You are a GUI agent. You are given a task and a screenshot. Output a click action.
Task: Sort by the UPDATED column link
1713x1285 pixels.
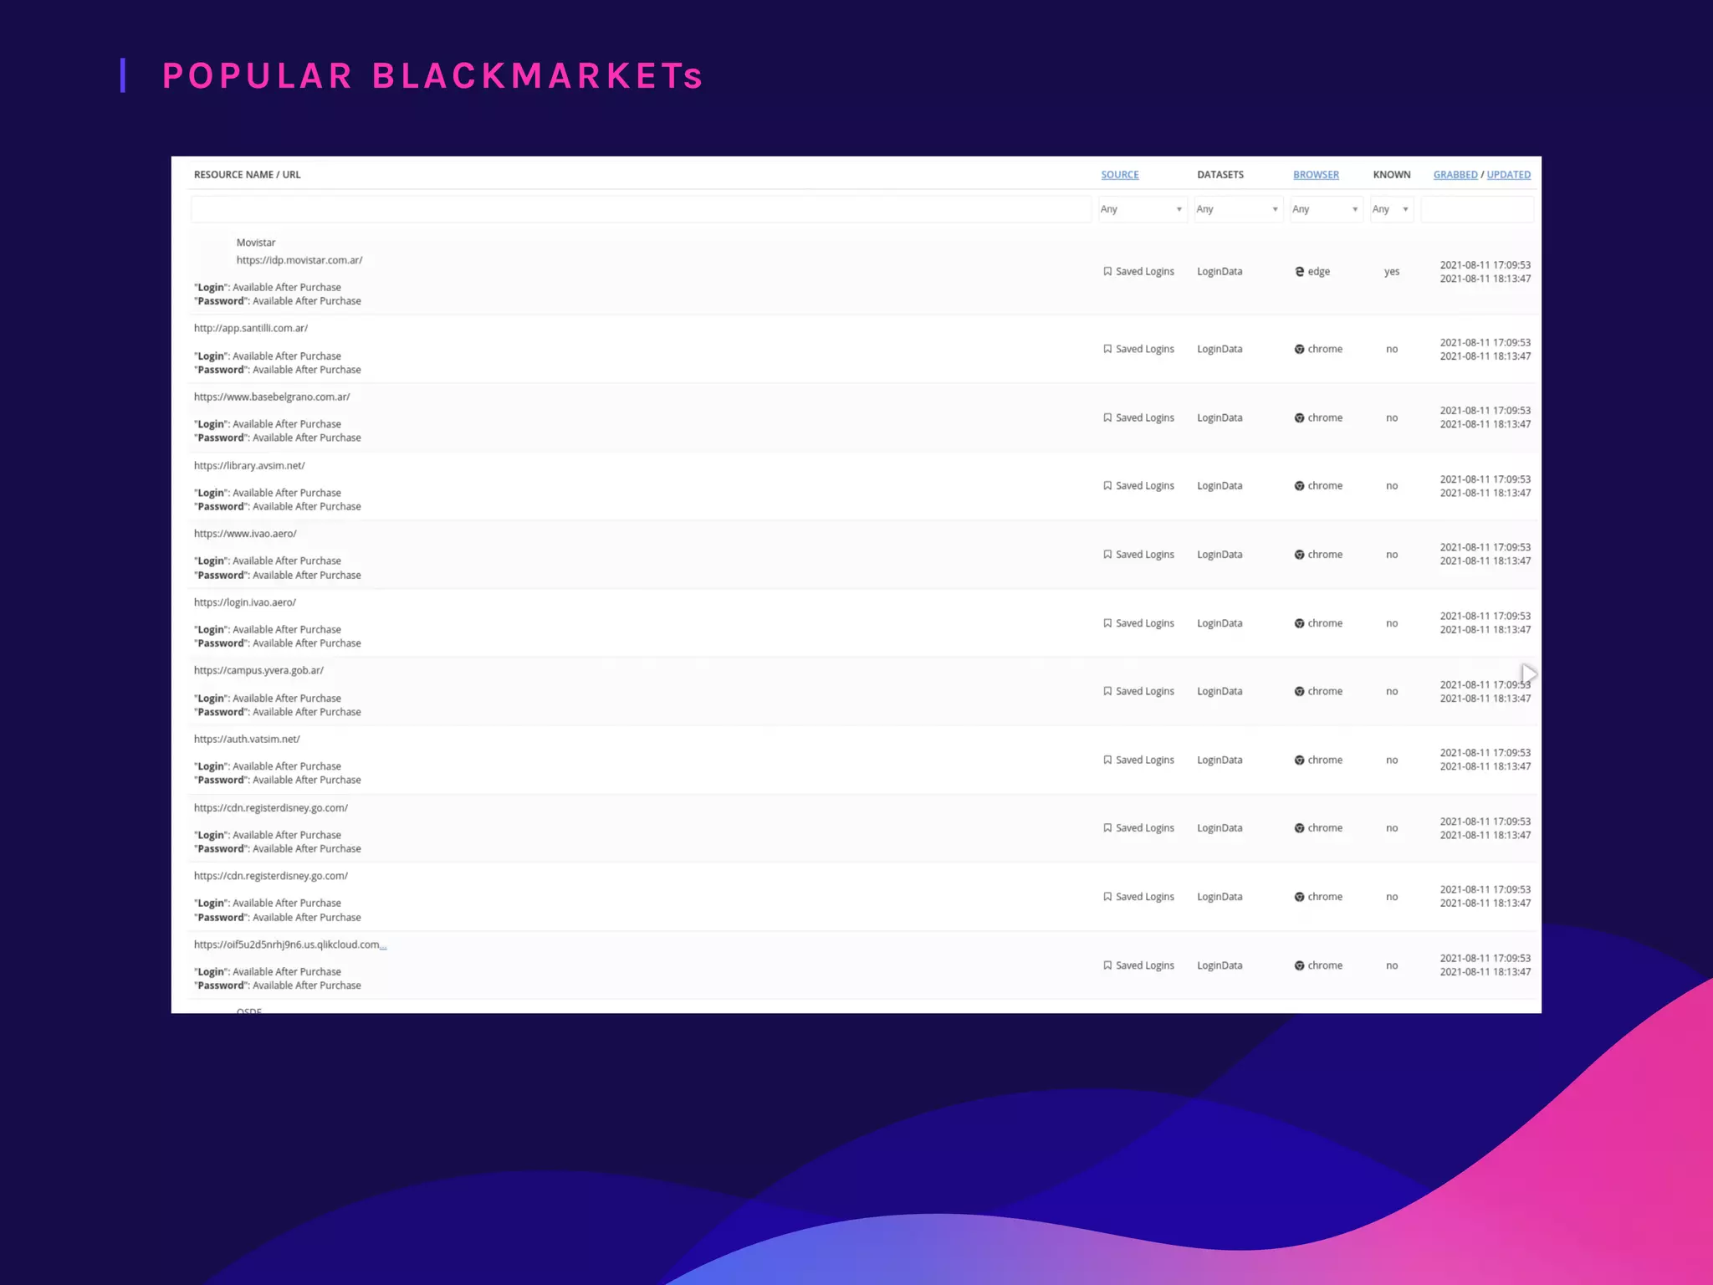click(x=1508, y=175)
